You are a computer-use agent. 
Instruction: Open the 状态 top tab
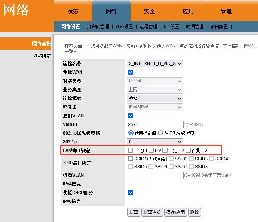pos(73,11)
